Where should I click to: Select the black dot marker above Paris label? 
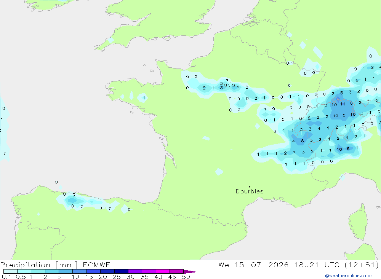point(227,80)
